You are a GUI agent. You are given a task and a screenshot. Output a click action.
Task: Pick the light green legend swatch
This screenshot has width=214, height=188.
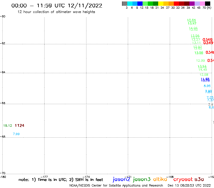[145, 3]
